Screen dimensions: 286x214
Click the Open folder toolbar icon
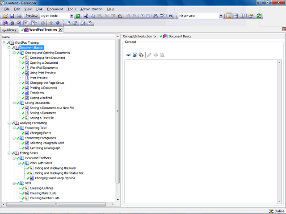click(x=5, y=16)
